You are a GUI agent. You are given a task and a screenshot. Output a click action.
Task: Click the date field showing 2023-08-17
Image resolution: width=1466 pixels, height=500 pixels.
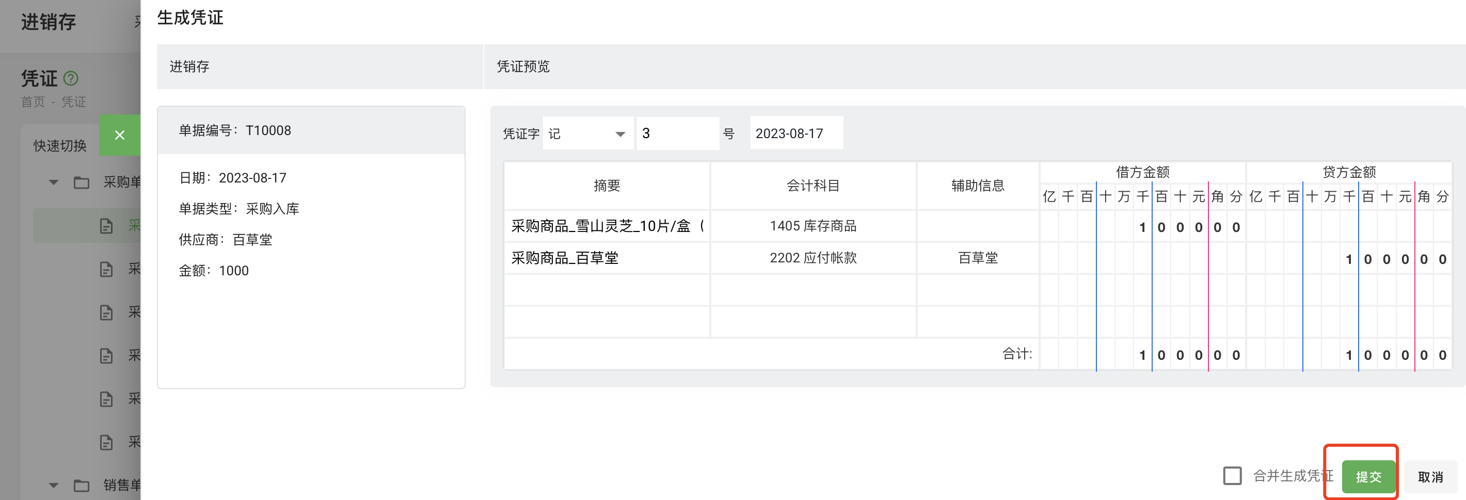pos(795,132)
